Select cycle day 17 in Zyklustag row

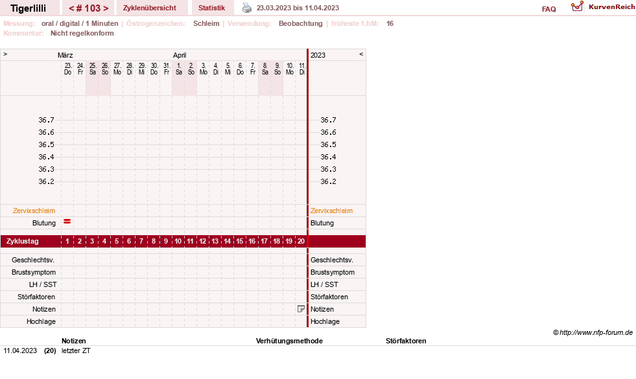pos(264,241)
